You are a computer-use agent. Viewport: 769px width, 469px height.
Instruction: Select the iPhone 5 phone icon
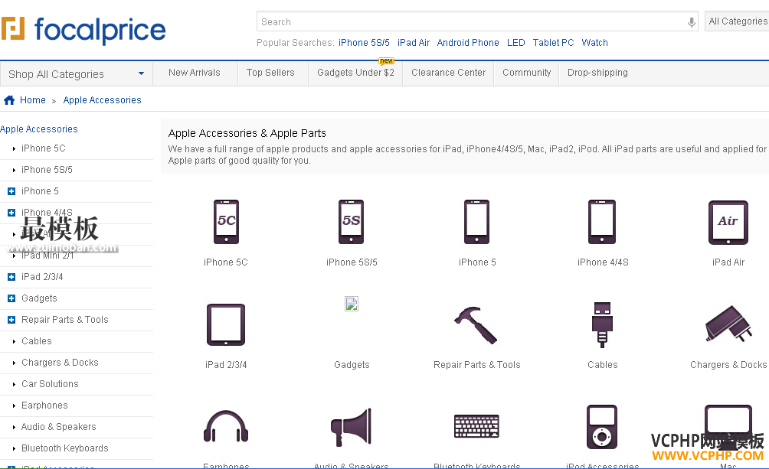[x=476, y=222]
